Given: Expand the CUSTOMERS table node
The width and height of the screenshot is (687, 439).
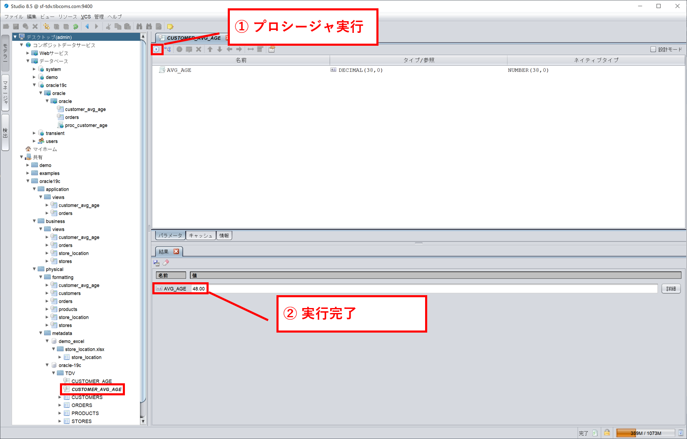Looking at the screenshot, I should [60, 397].
